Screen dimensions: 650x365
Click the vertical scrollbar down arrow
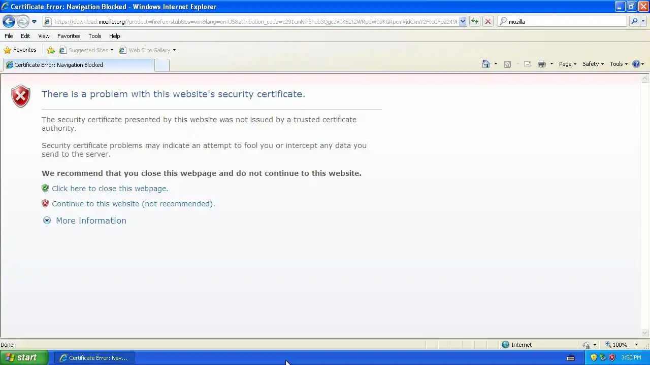coord(645,333)
